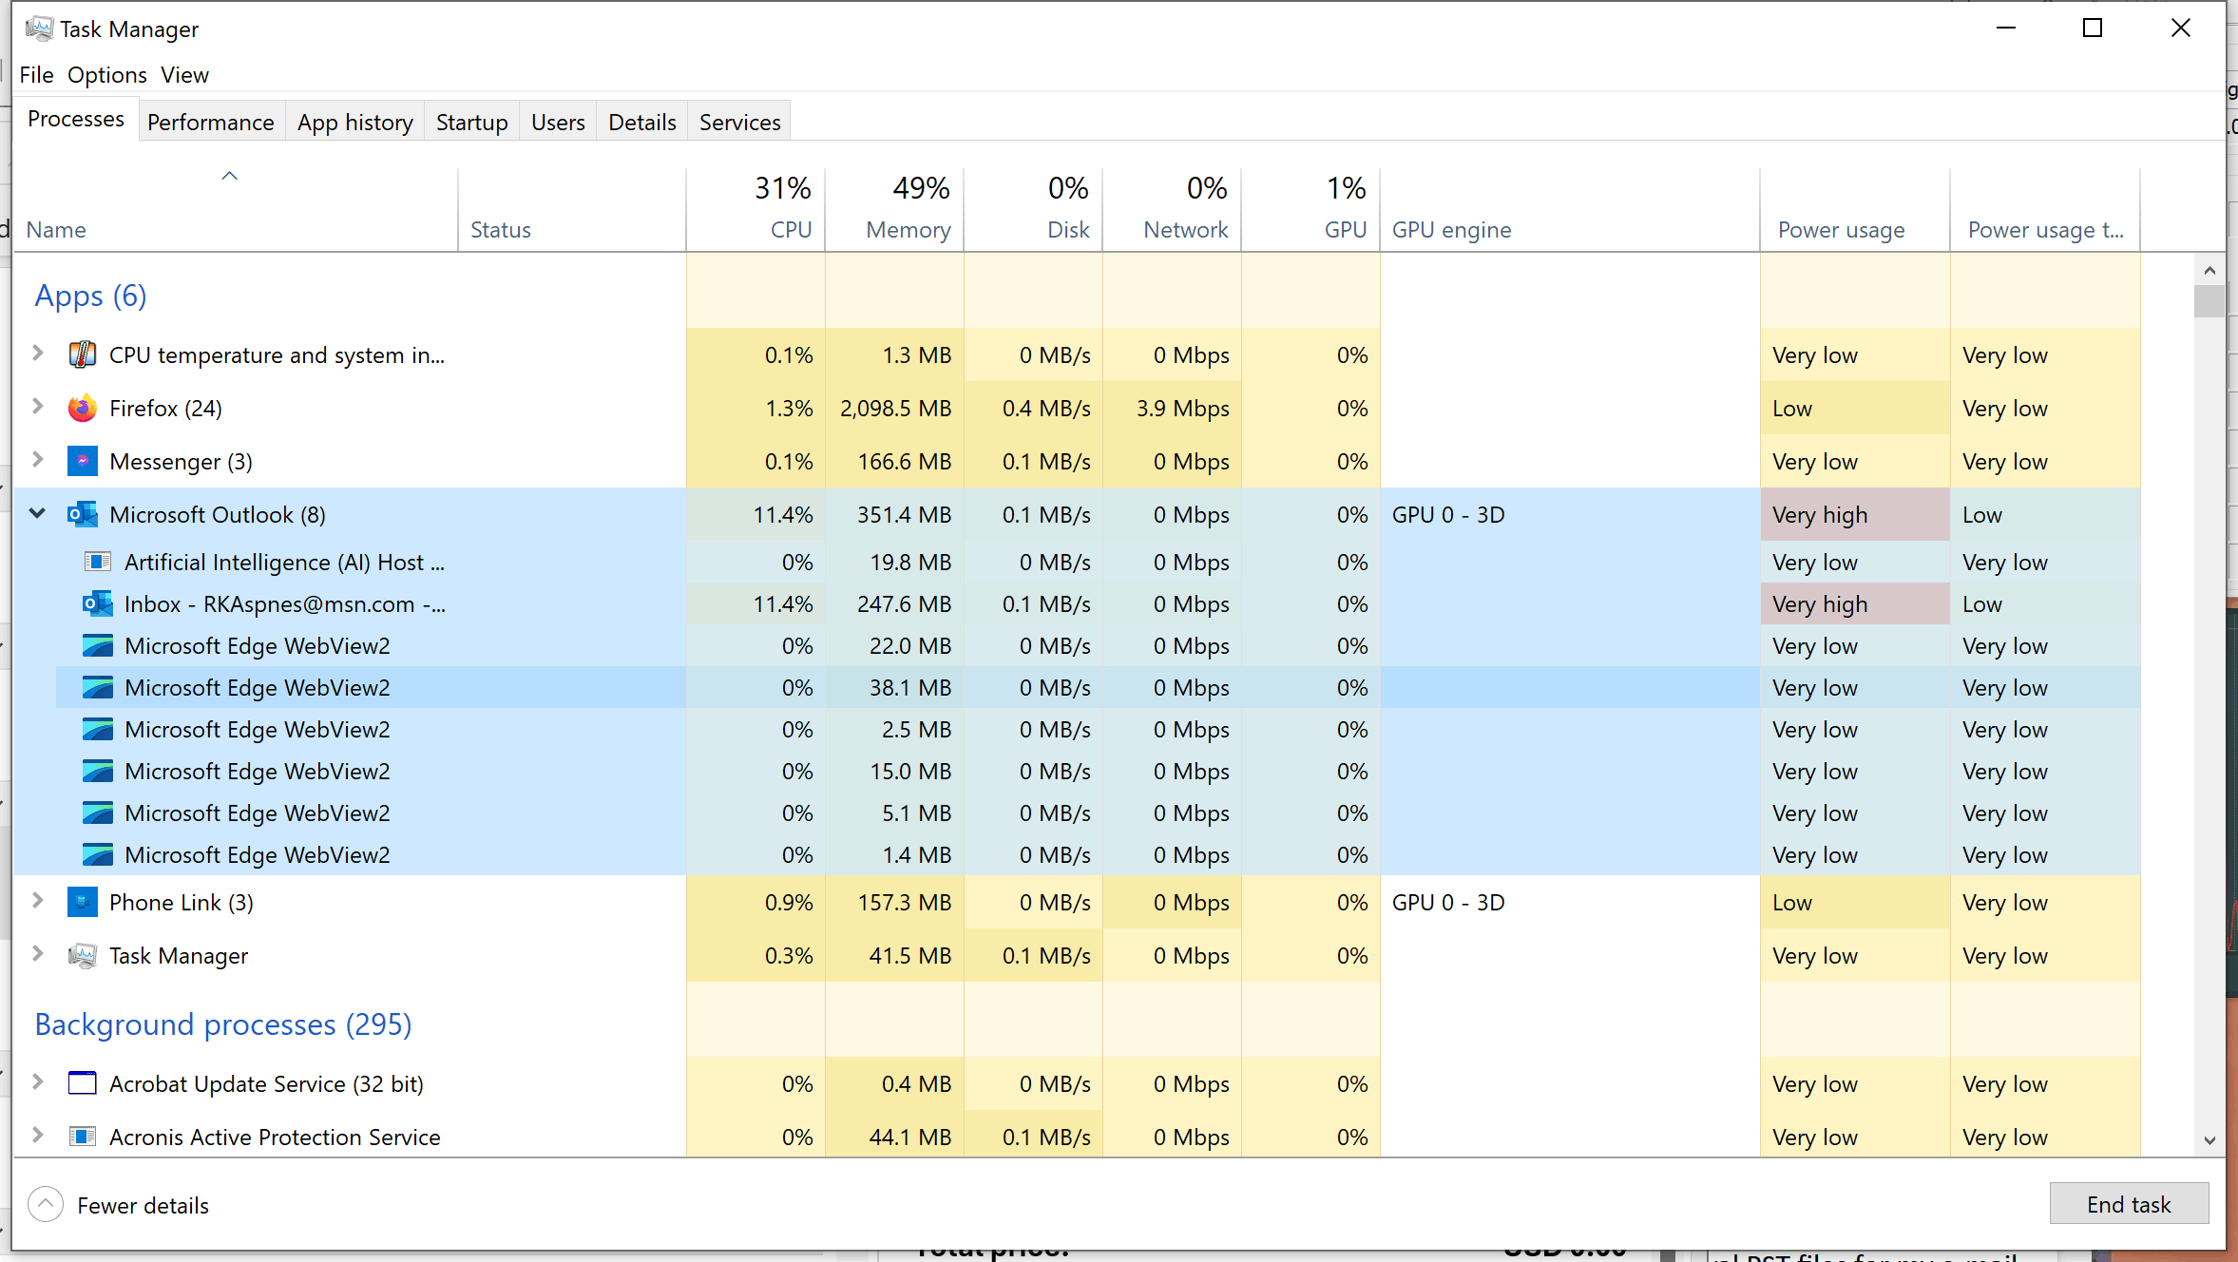Click the Phone Link app icon

click(x=83, y=903)
